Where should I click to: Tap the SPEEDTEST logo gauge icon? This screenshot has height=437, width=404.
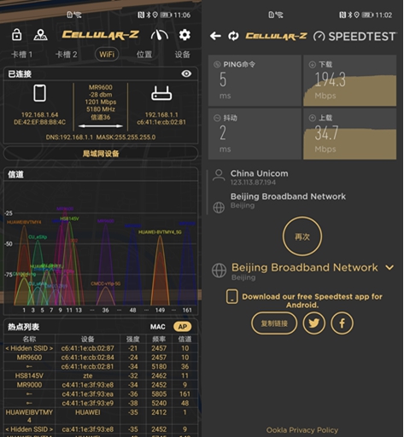319,37
